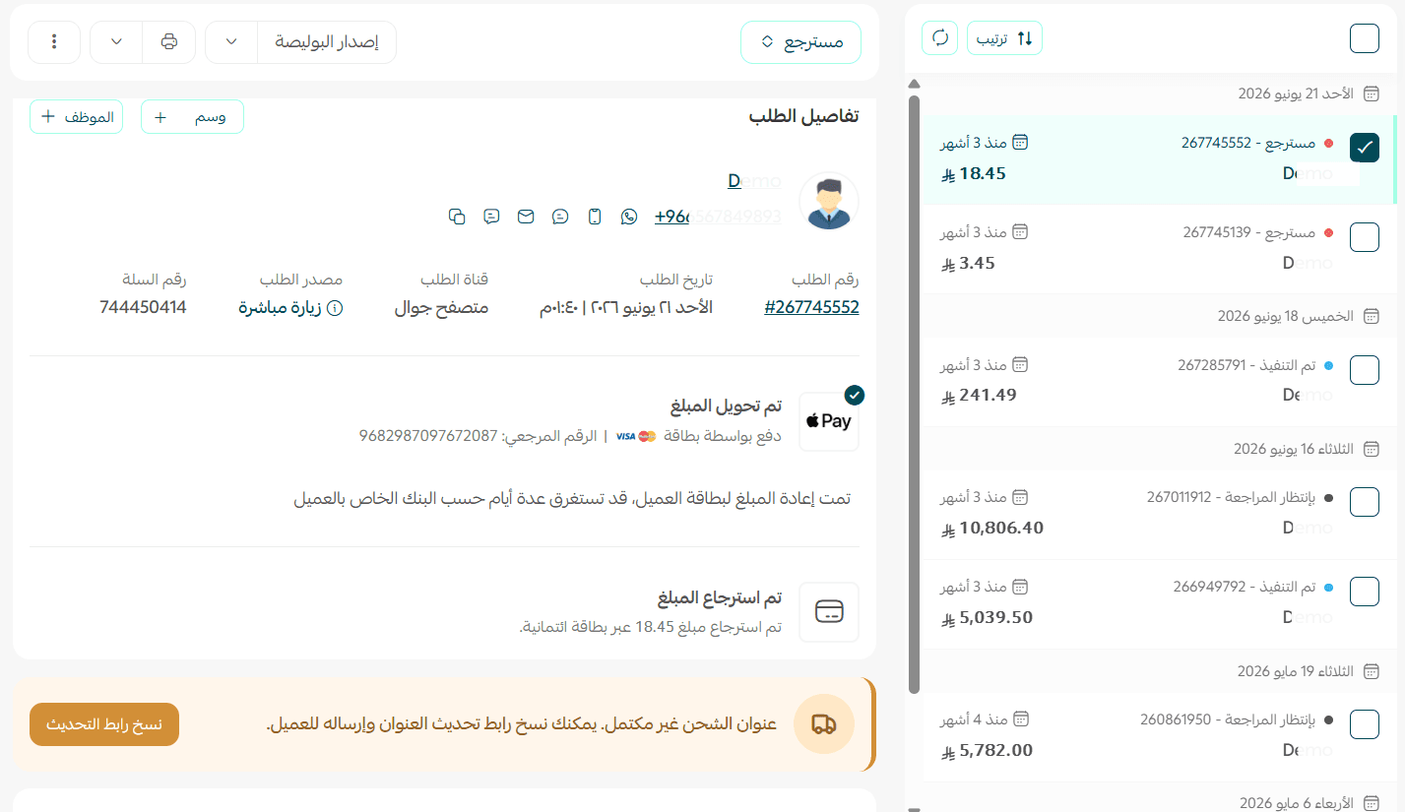This screenshot has width=1405, height=812.
Task: Add a tag with the وسم button
Action: (192, 117)
